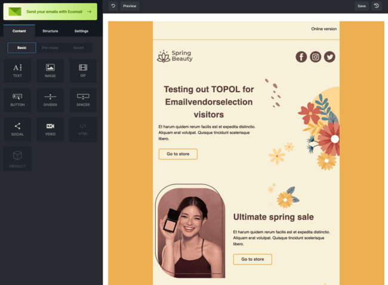Select the Button content block
Viewport: 388px width, 285px height.
coord(17,100)
